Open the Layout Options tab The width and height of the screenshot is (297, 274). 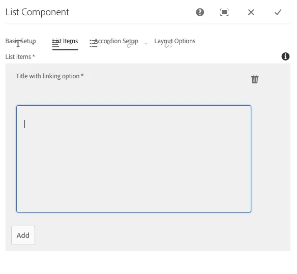tap(175, 41)
